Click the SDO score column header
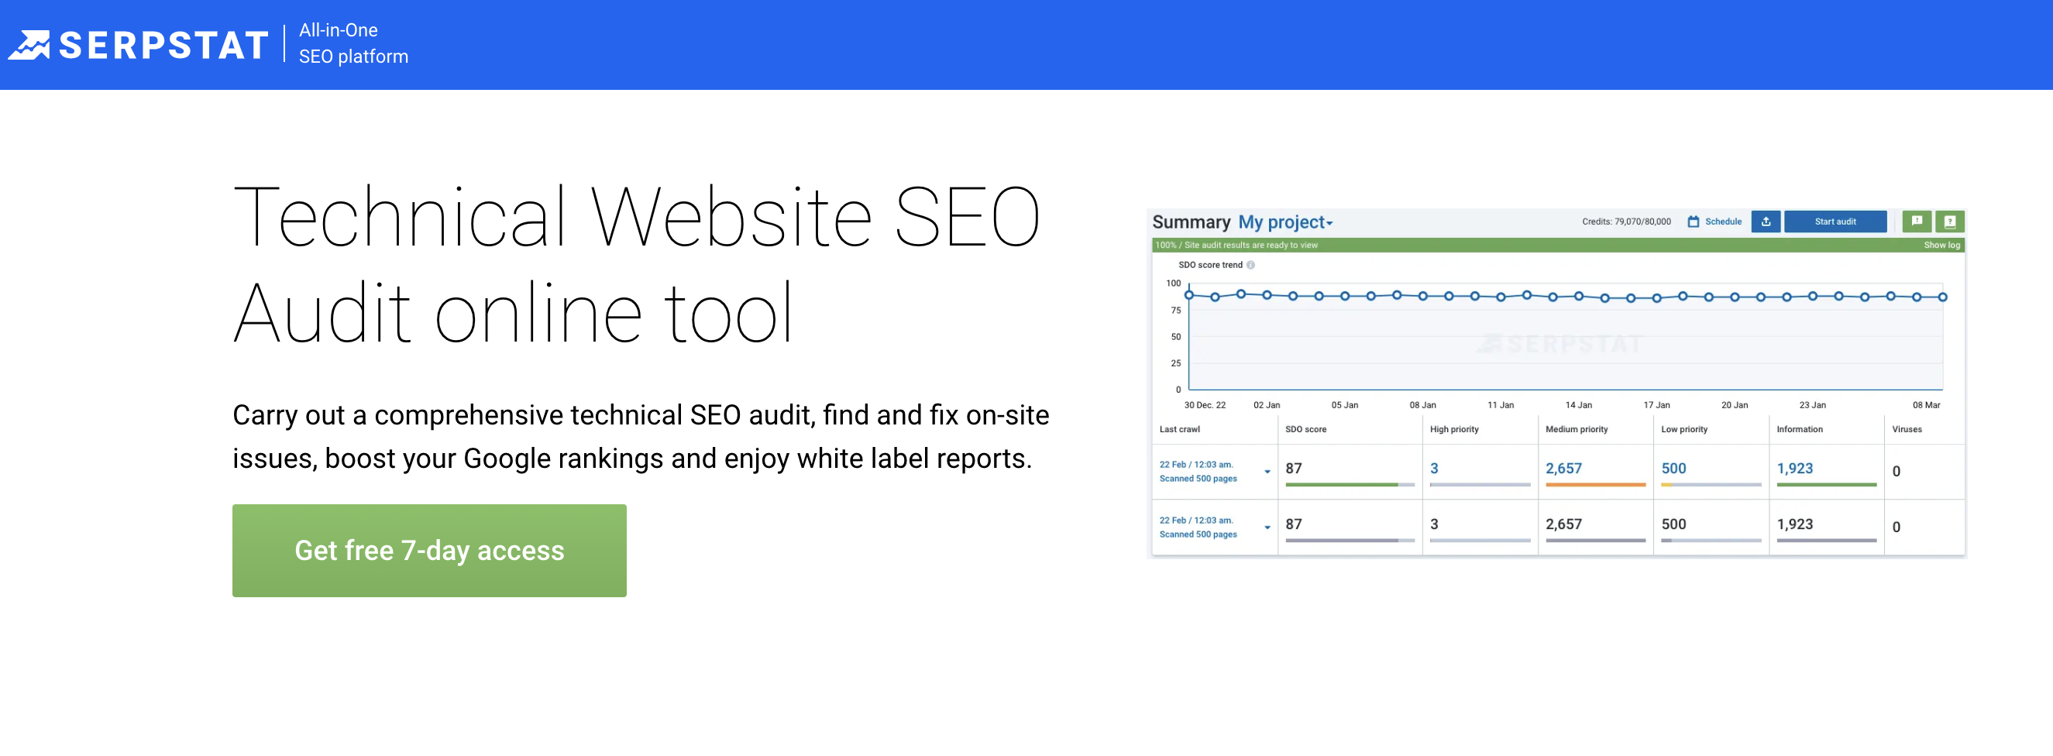This screenshot has height=756, width=2053. coord(1305,429)
